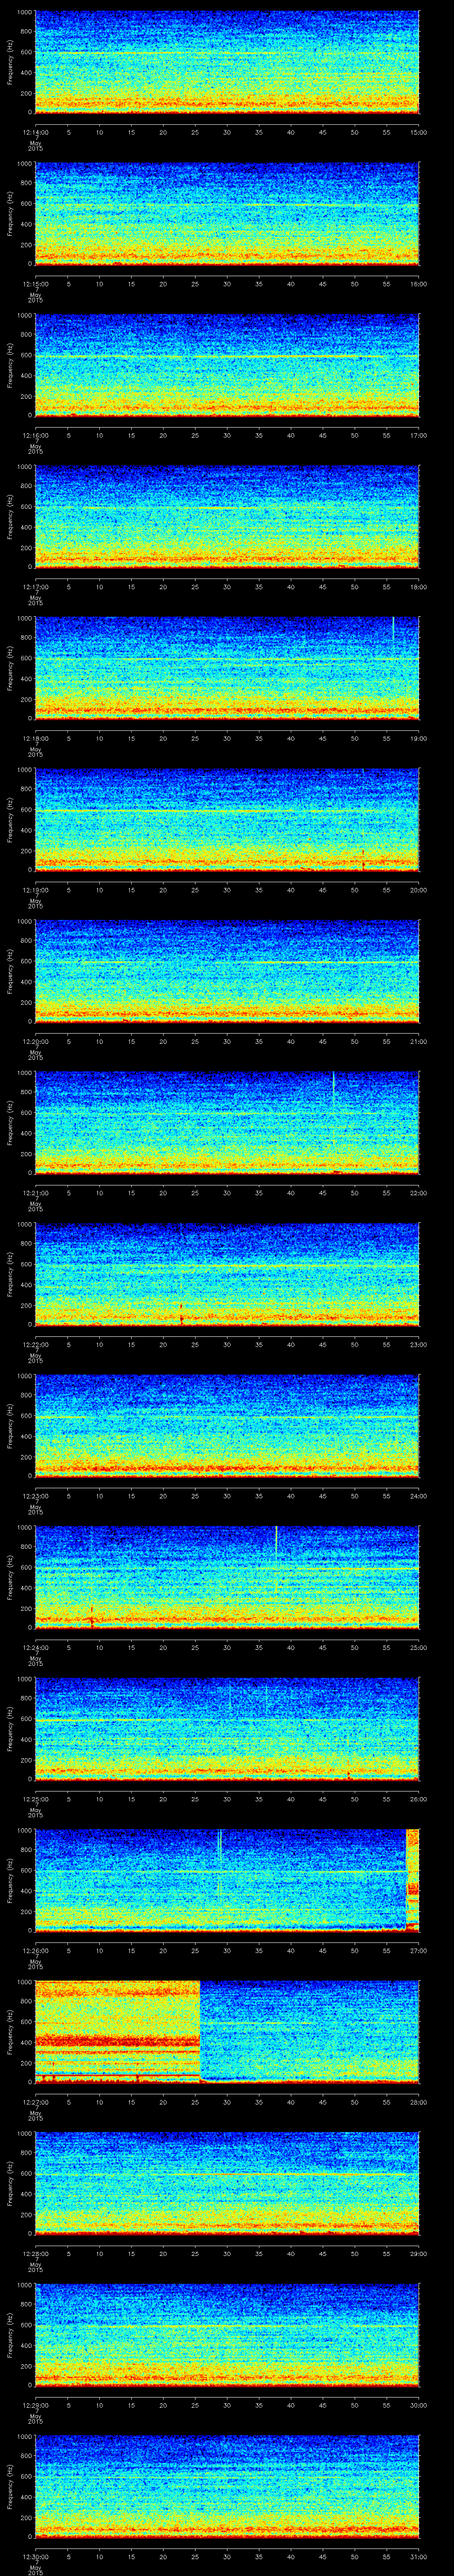Open the spectrogram panel starting at 12:19:00
The width and height of the screenshot is (454, 2576).
click(227, 820)
